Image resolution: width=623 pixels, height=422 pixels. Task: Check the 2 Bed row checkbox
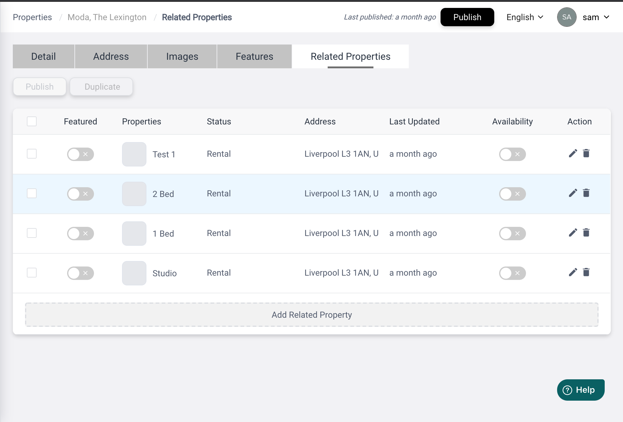coord(32,193)
